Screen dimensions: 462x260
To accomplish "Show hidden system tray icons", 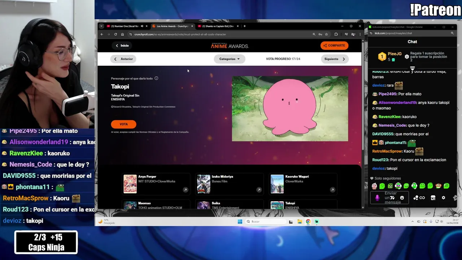I will pos(413,221).
